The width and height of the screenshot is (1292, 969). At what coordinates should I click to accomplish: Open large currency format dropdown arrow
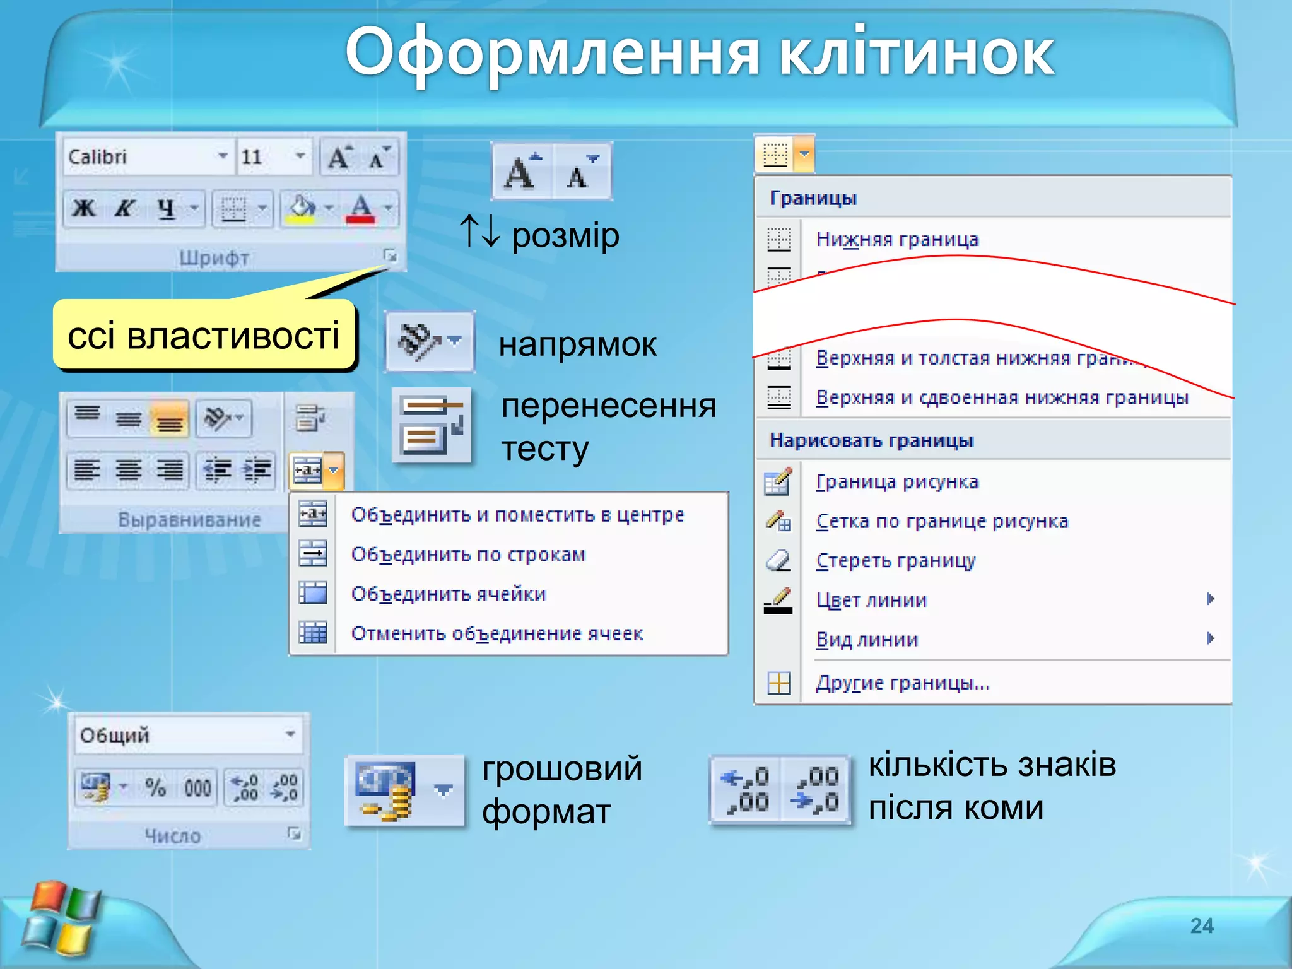pyautogui.click(x=444, y=791)
